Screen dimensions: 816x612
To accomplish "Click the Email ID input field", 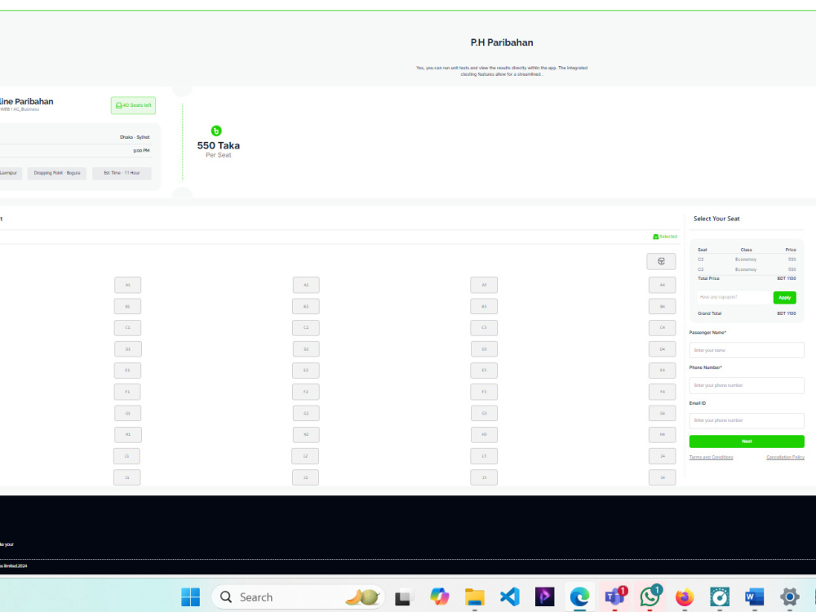I will click(x=747, y=420).
